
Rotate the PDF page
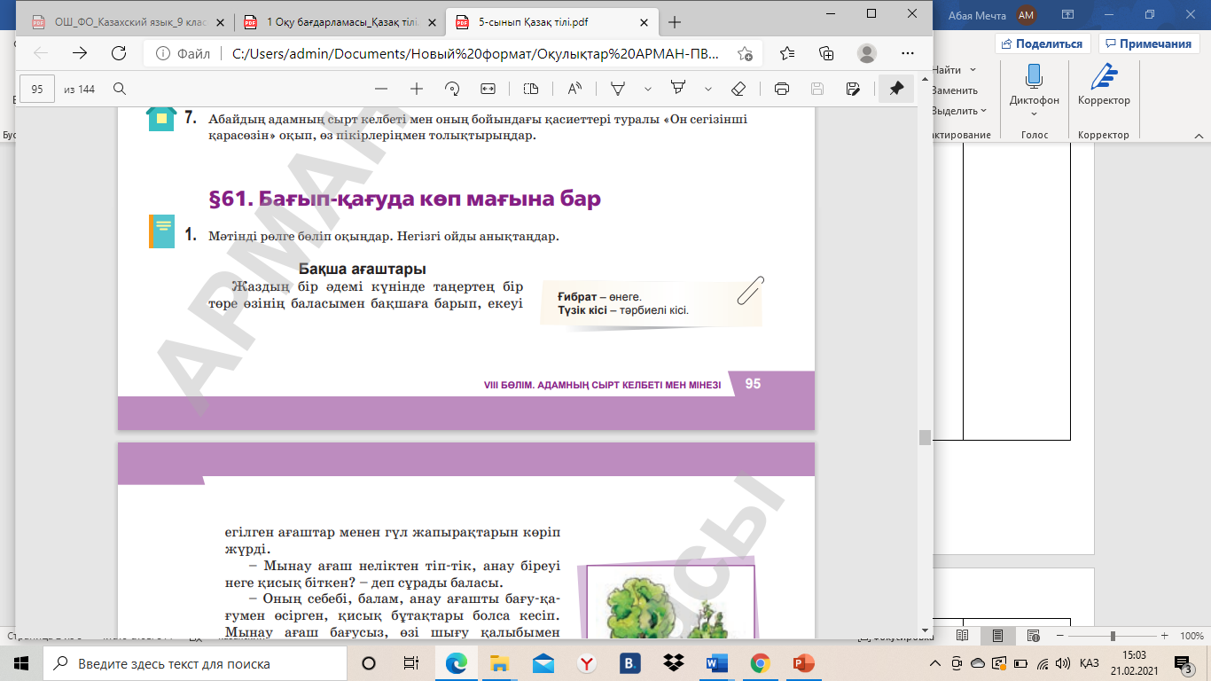[452, 89]
